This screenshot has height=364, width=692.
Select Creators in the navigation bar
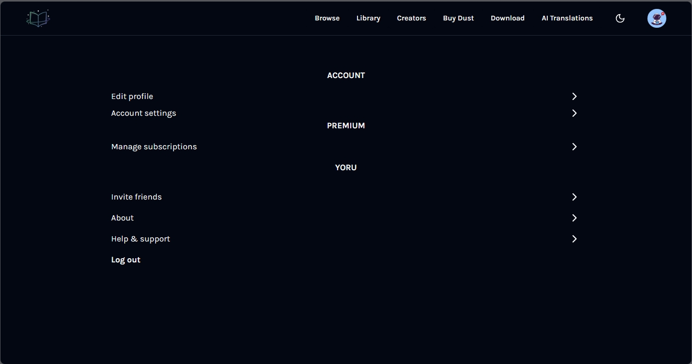[x=411, y=18]
